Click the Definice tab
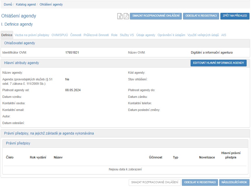 coord(7,35)
